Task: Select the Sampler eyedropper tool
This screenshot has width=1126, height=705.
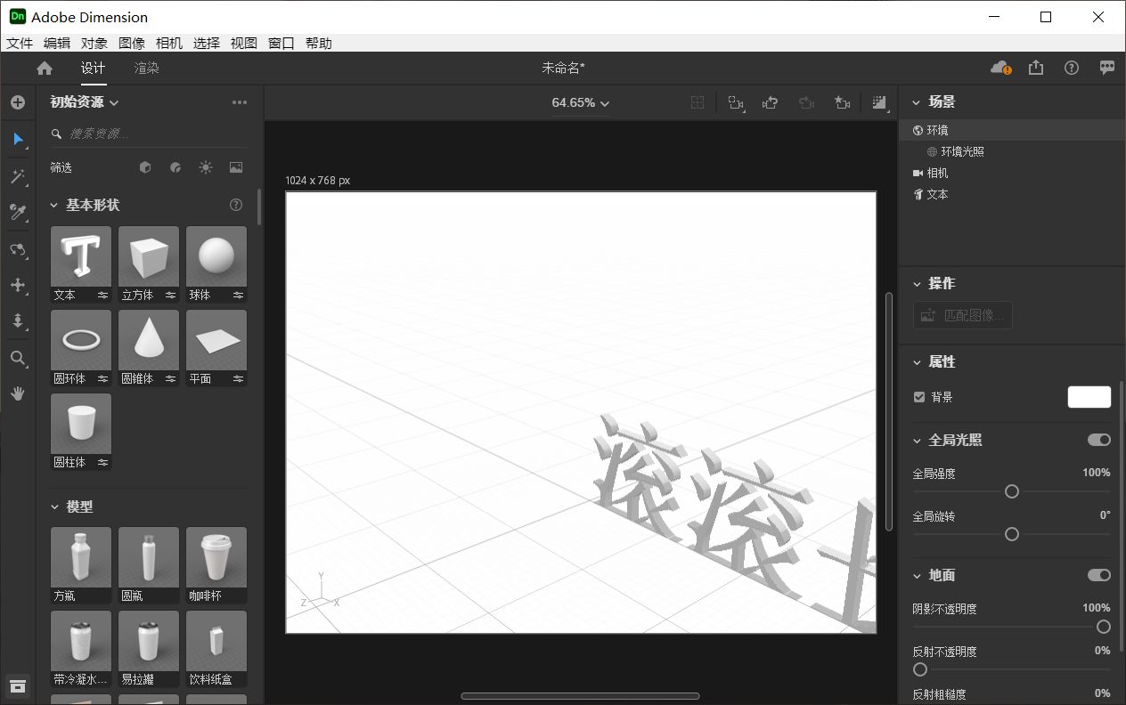Action: point(17,212)
